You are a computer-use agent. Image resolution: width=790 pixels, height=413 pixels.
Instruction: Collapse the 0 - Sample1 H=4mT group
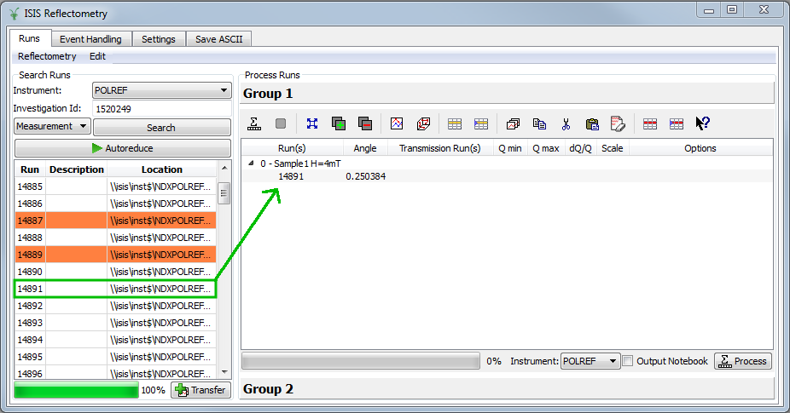click(251, 163)
